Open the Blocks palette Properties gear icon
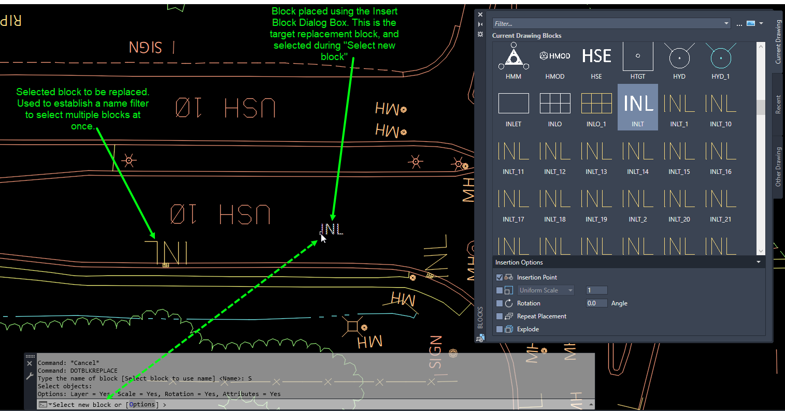This screenshot has height=411, width=785. [480, 34]
